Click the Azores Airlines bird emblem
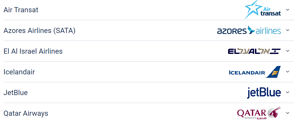This screenshot has height=128, width=294. click(x=251, y=30)
